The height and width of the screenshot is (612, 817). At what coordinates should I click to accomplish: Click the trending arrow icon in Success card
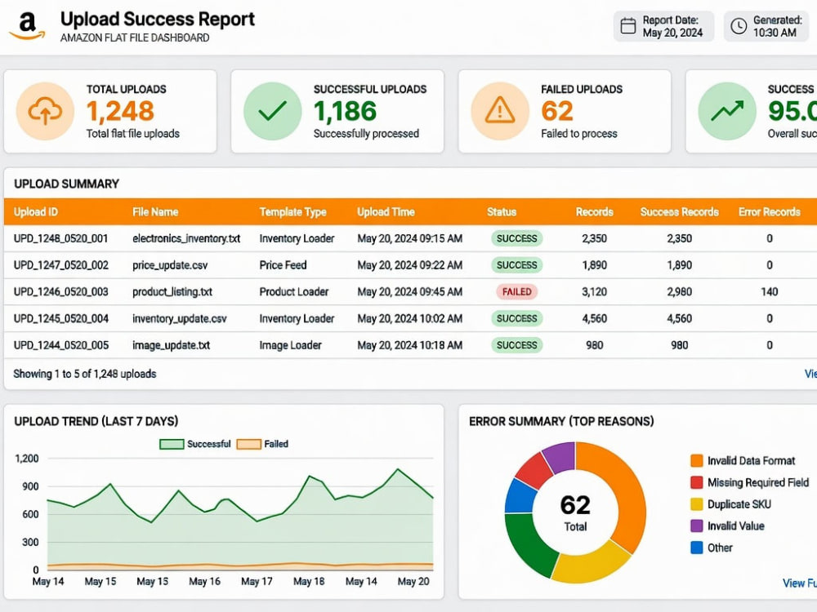727,111
